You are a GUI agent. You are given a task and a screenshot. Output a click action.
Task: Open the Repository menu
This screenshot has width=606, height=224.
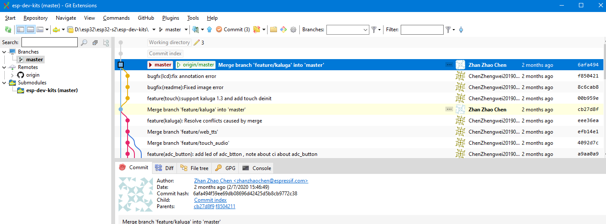click(x=36, y=18)
